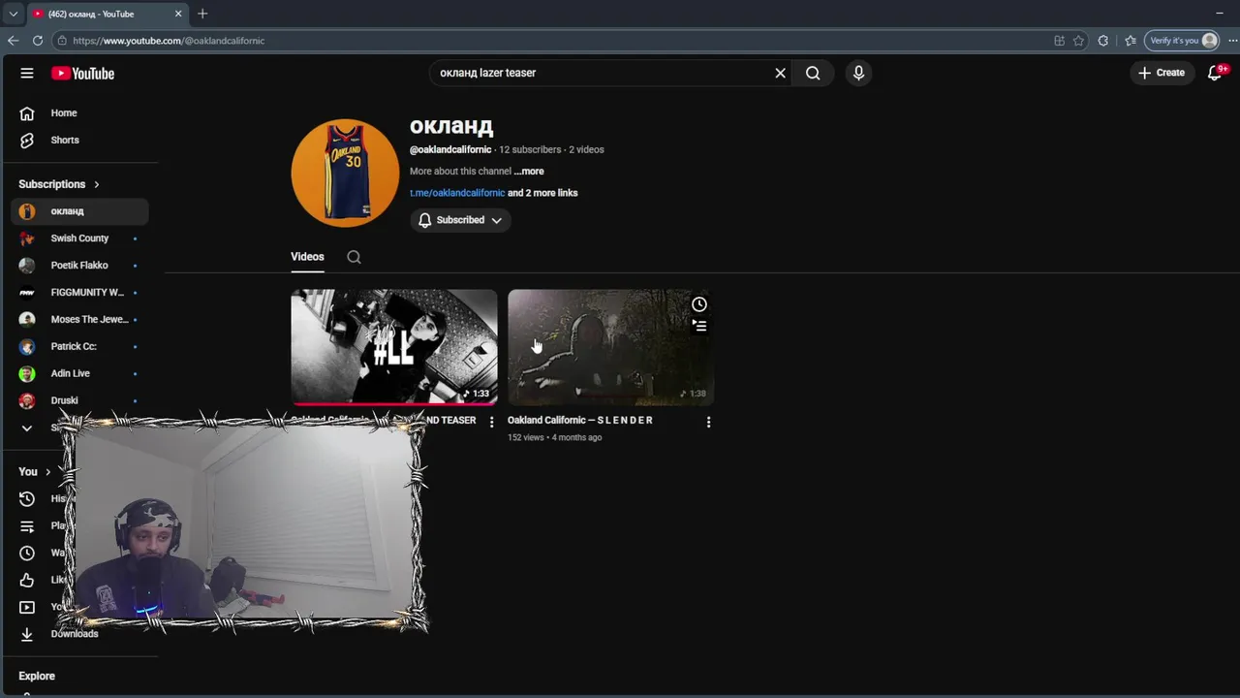Open the tab search dropdown

coord(13,14)
